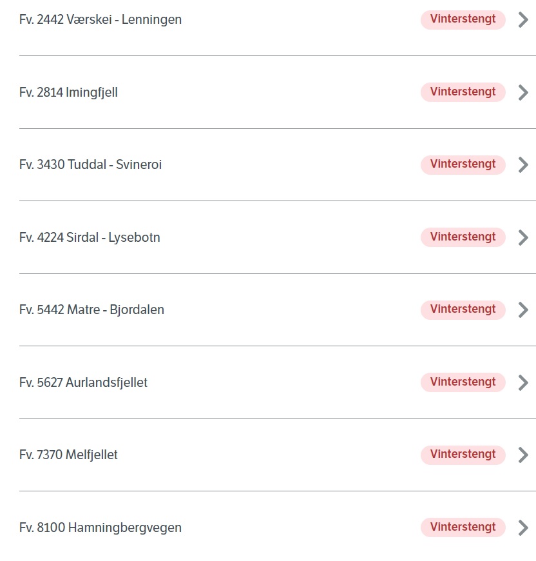Open chevron for Fv. 4224 Sirdal - Lysebotn
Screen dimensions: 536x561
523,237
